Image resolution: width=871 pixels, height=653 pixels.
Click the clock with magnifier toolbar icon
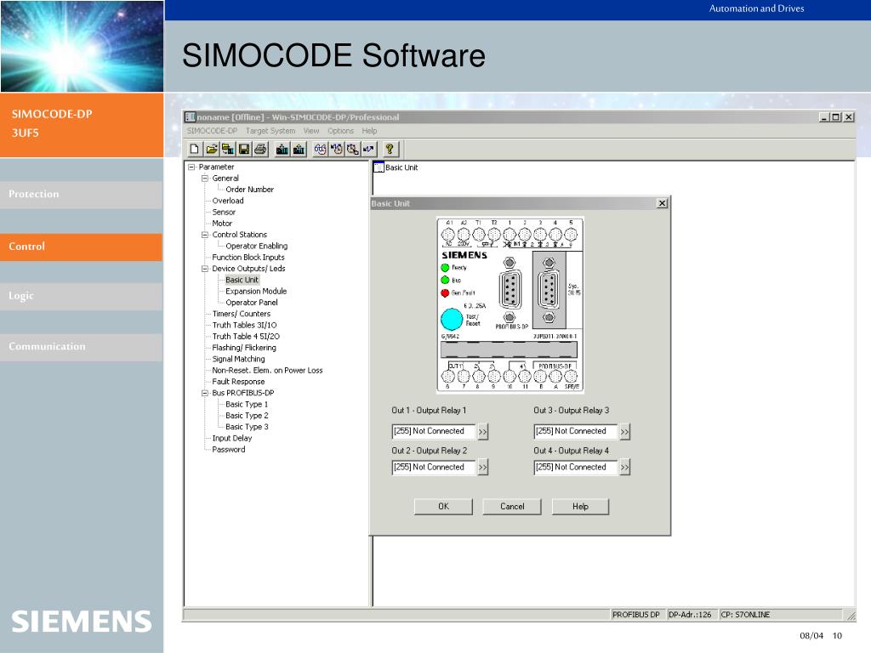coord(353,149)
